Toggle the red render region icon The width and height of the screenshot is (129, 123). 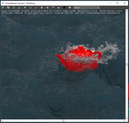pyautogui.click(x=47, y=7)
